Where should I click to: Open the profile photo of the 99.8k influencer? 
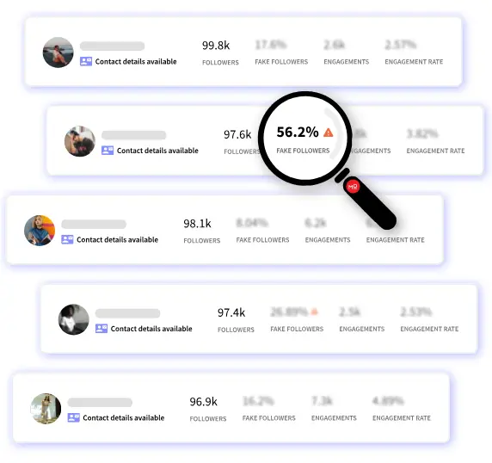[x=58, y=52]
